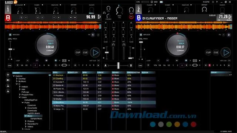The image size is (237, 133).
Task: Hit the CUE button on deck B
Action: [216, 52]
